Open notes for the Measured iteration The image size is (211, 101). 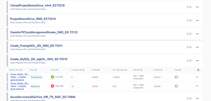[x=176, y=86]
